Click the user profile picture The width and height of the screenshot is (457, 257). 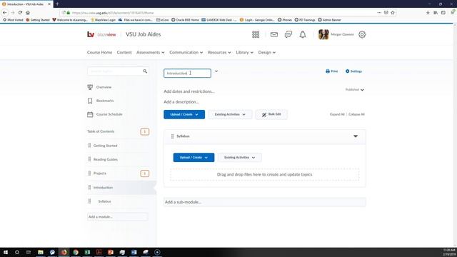323,34
